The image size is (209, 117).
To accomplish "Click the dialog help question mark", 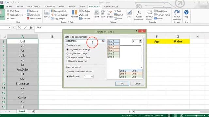I will [136, 31].
